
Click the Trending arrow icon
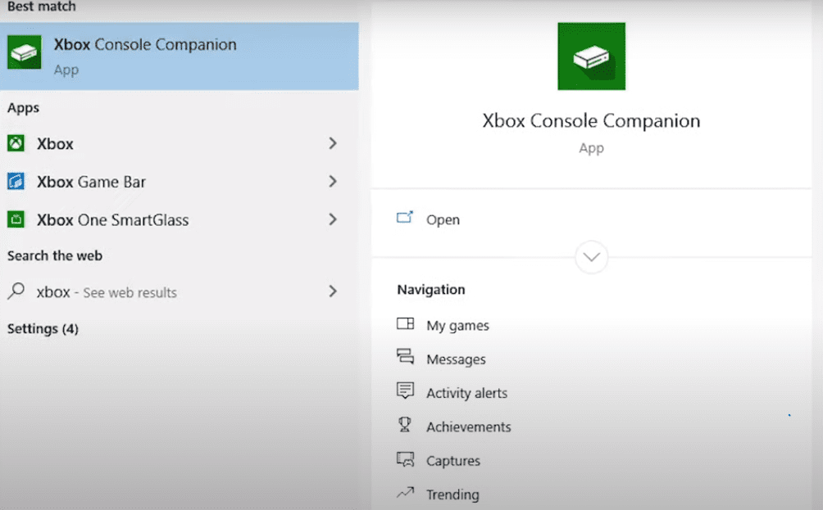405,493
